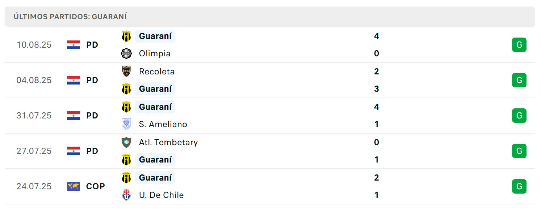Open the 27.07.25 match date
The height and width of the screenshot is (212, 541).
pos(34,151)
